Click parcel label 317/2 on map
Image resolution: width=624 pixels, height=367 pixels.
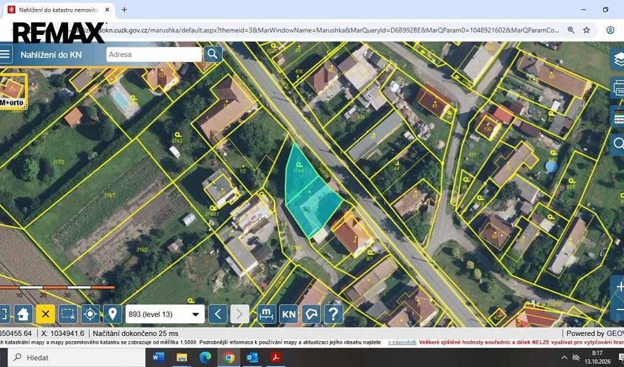coord(58,162)
